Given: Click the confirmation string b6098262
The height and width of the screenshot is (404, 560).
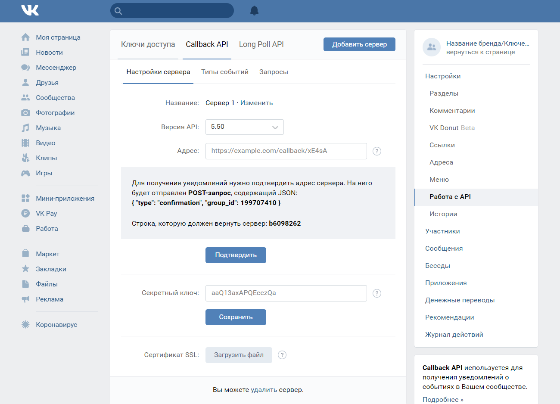Looking at the screenshot, I should [x=285, y=224].
